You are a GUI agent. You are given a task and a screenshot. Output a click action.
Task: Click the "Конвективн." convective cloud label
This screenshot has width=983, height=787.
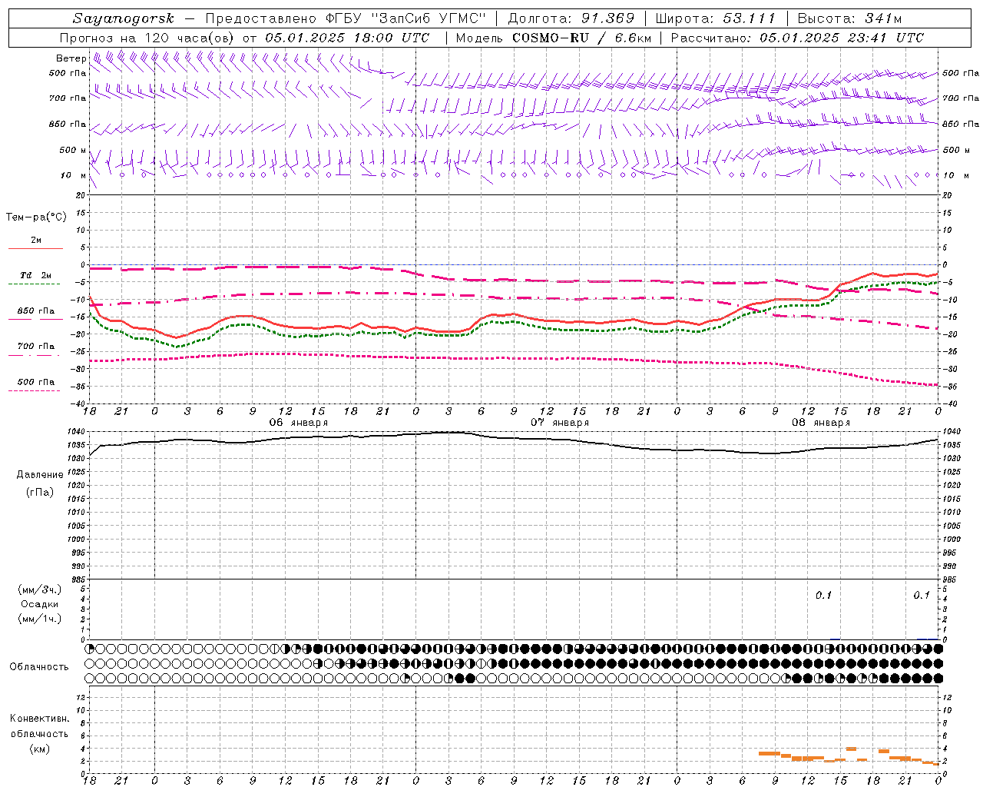[x=39, y=719]
